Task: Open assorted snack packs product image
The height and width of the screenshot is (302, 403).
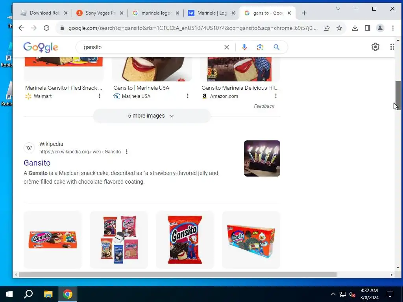Action: click(x=119, y=240)
